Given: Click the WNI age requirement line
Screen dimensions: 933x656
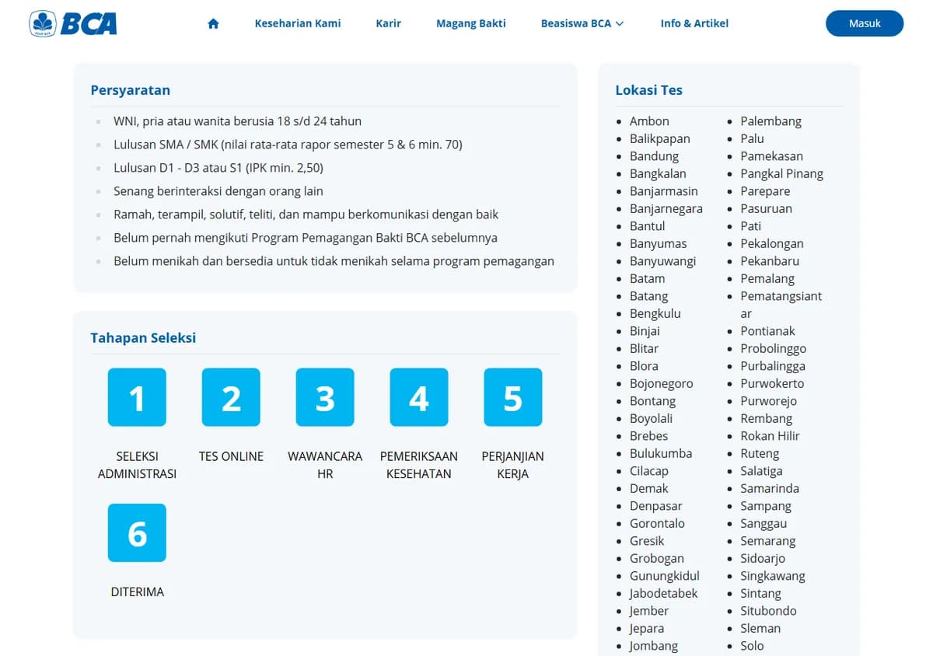Looking at the screenshot, I should [x=238, y=121].
